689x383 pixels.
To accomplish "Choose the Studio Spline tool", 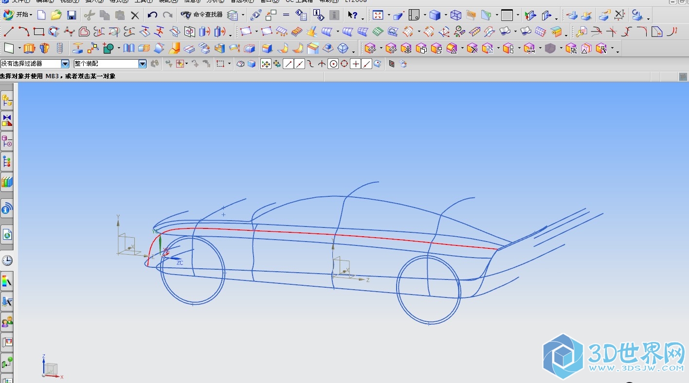I will [x=69, y=32].
